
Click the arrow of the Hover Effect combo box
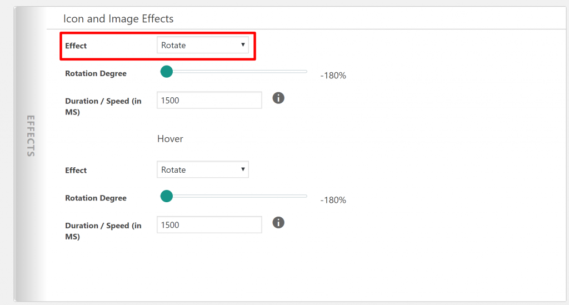(243, 169)
